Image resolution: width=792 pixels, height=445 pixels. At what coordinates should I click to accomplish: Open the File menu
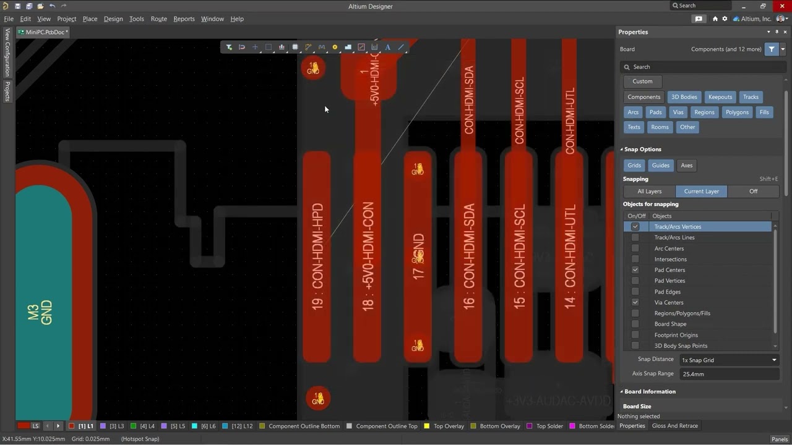pos(9,19)
